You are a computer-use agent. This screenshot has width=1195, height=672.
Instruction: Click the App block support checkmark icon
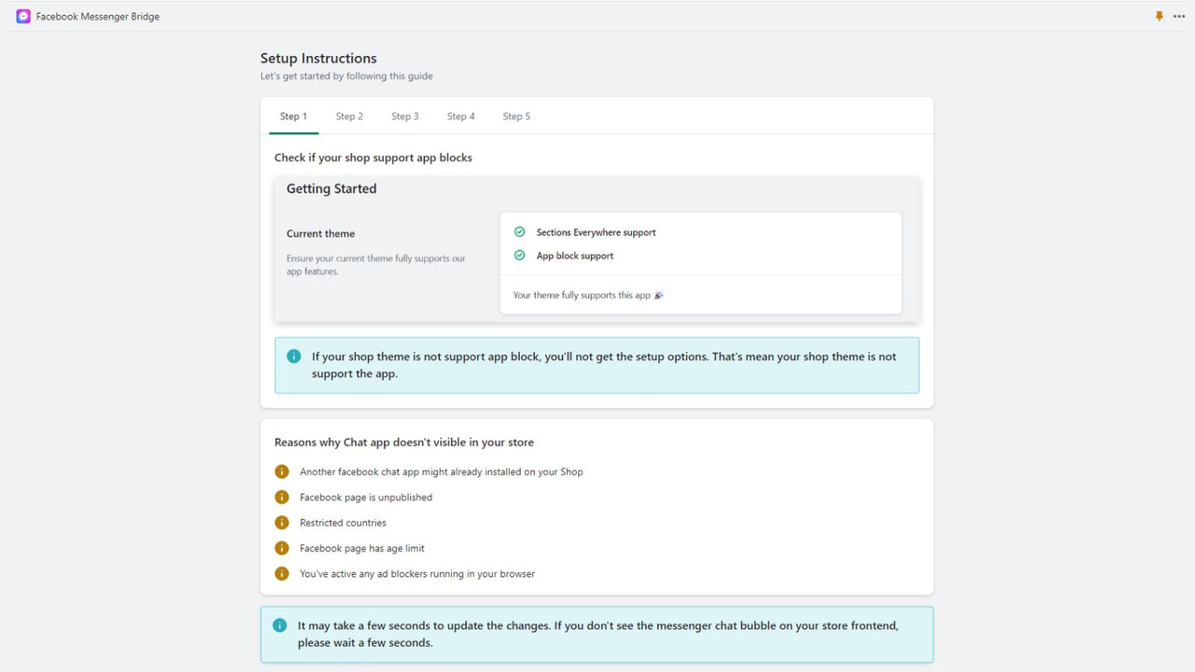(x=520, y=255)
